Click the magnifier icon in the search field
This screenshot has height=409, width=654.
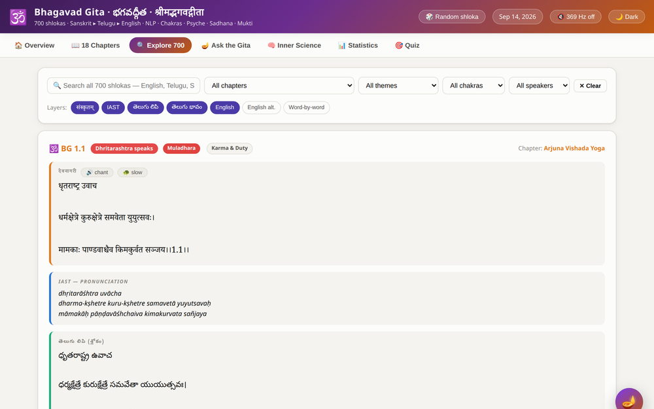[57, 86]
